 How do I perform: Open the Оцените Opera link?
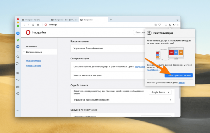click(x=34, y=61)
